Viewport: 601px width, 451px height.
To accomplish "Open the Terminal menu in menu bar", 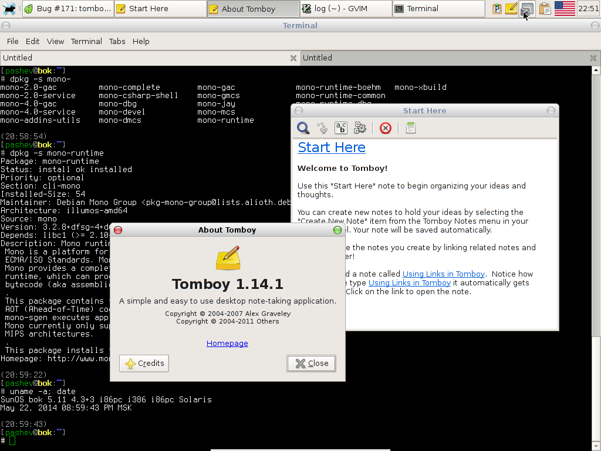I will (x=86, y=42).
